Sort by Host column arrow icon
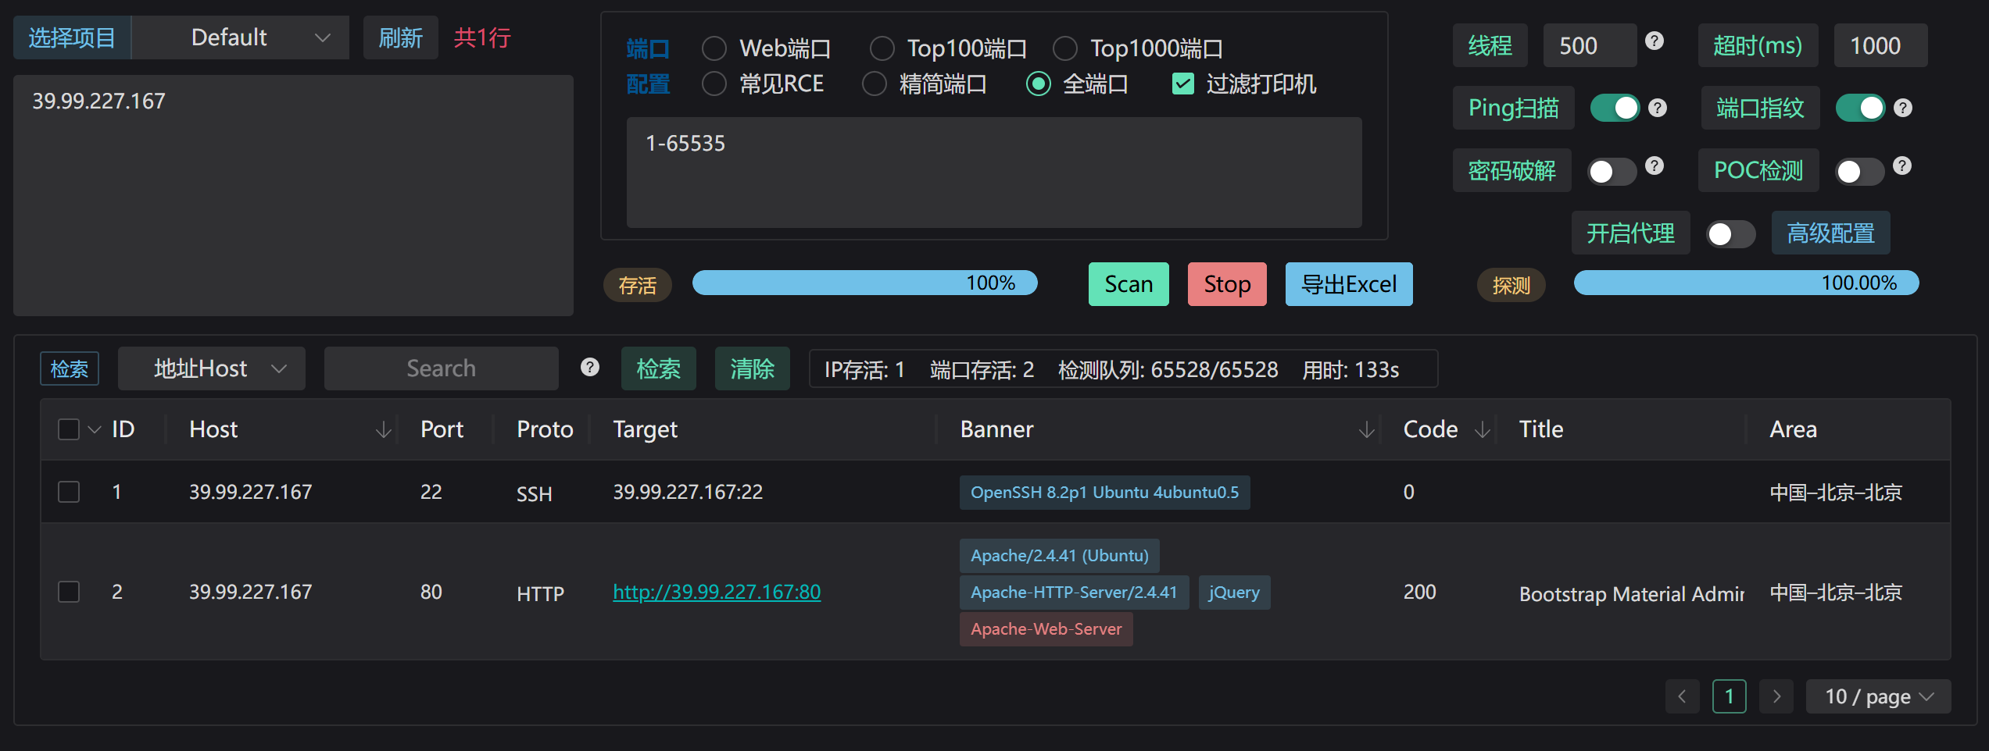Image resolution: width=1989 pixels, height=751 pixels. pyautogui.click(x=383, y=429)
